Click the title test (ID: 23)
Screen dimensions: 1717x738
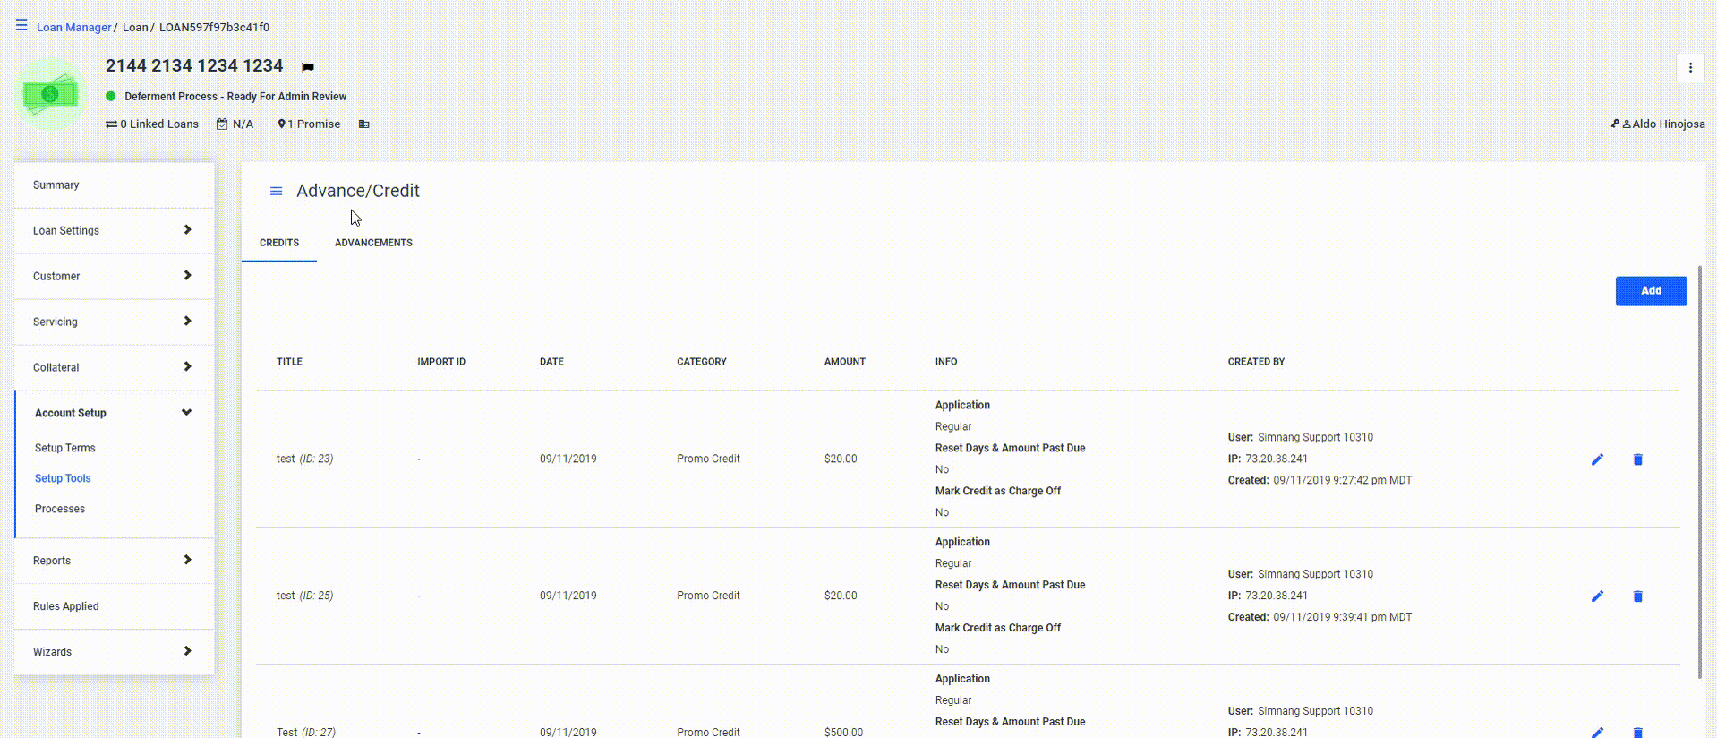pos(304,459)
